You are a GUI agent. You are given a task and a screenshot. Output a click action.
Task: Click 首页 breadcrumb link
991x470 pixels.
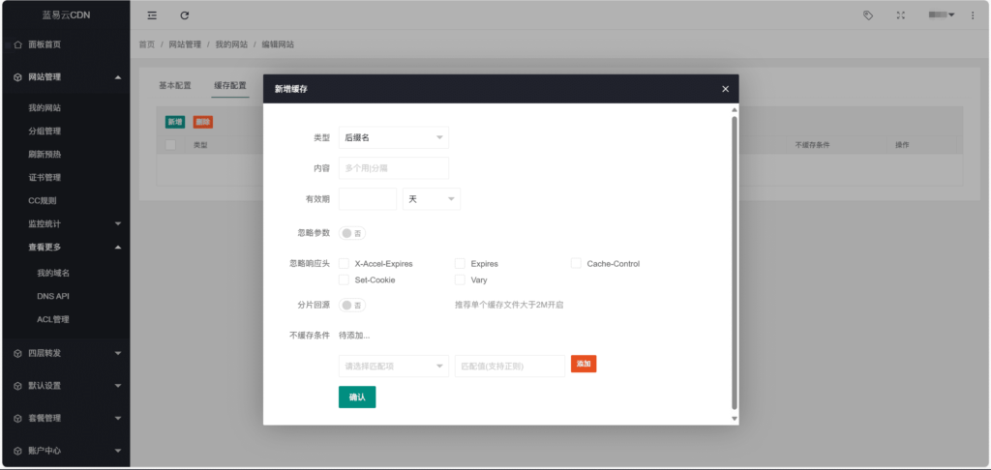click(x=147, y=44)
